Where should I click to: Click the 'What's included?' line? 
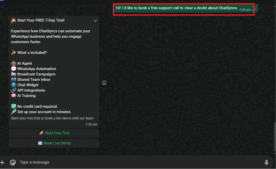coord(29,53)
